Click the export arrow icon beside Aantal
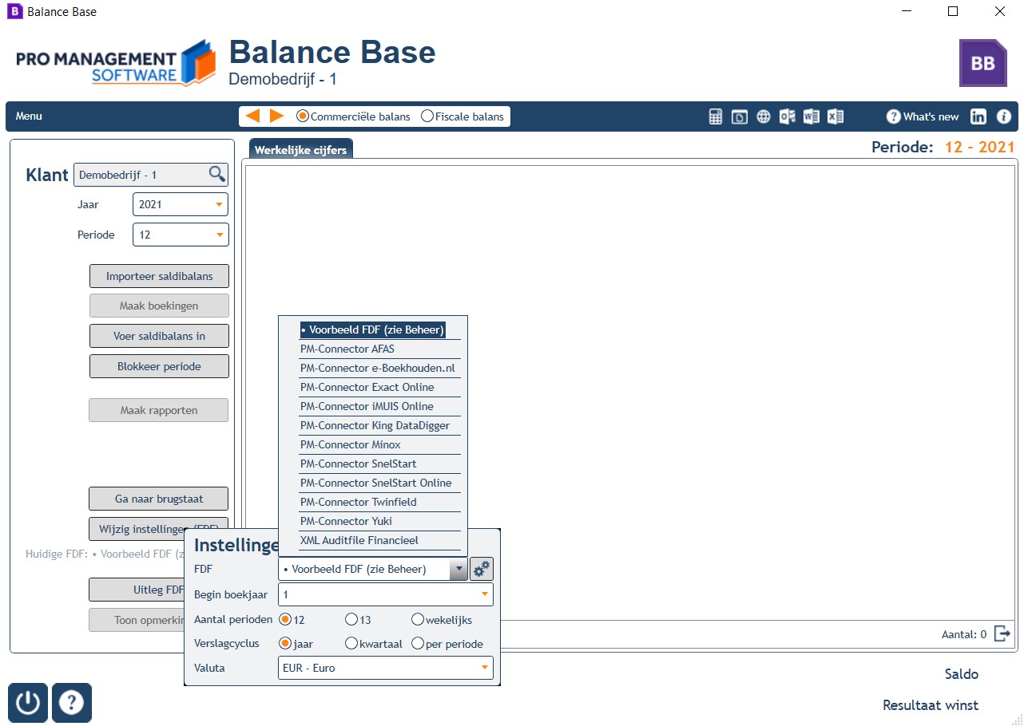This screenshot has width=1024, height=726. 1002,634
